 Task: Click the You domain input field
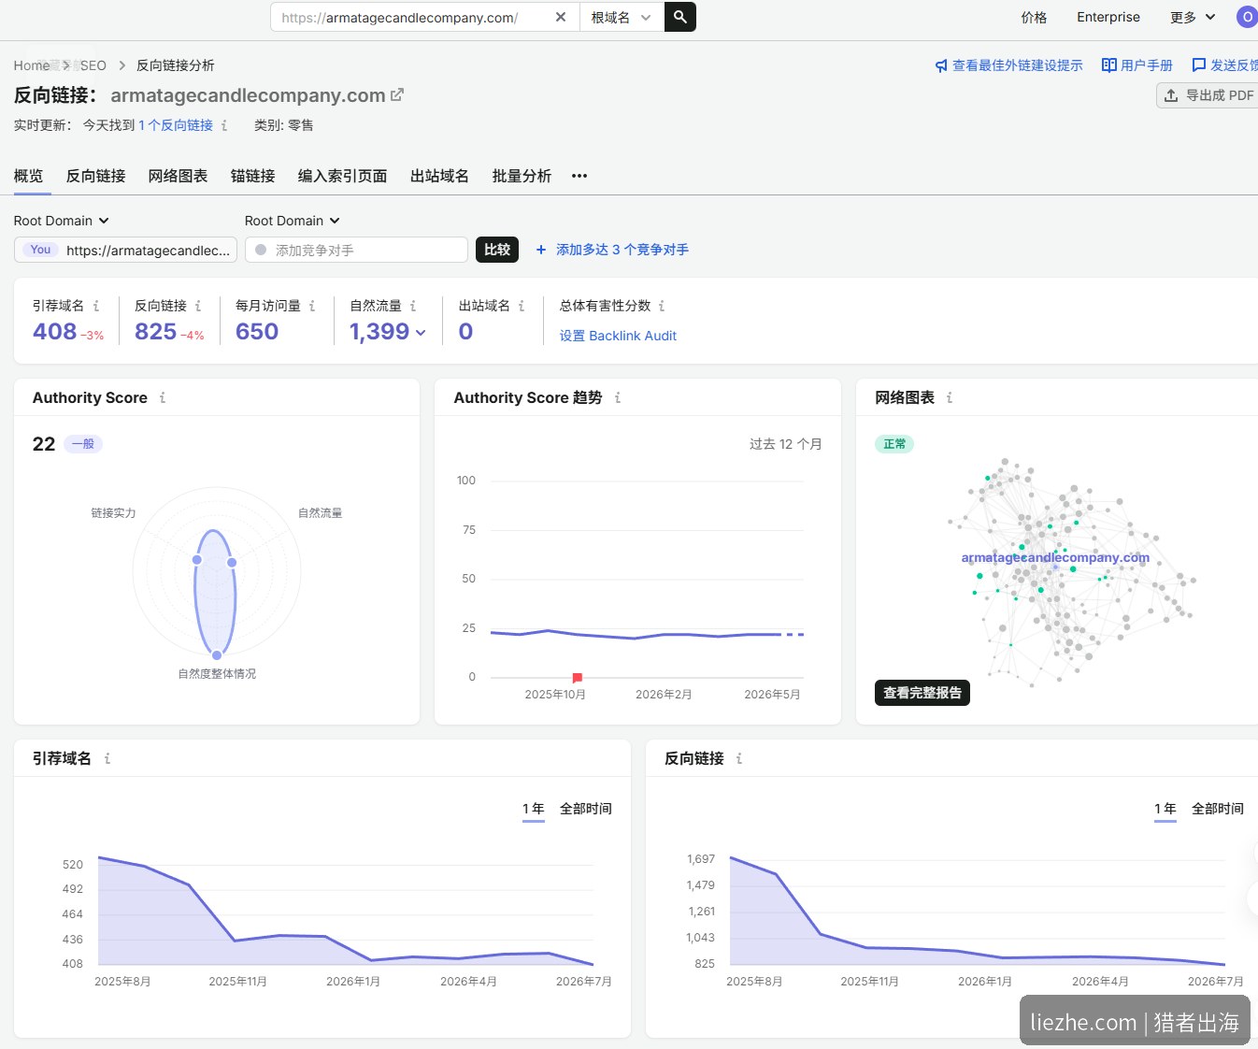click(126, 250)
